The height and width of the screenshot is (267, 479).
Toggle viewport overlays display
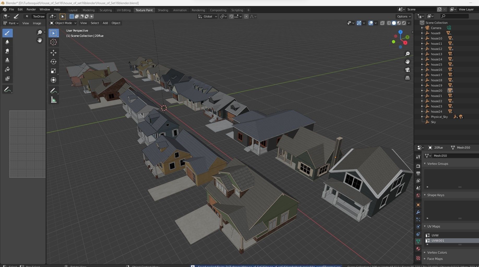coord(371,23)
